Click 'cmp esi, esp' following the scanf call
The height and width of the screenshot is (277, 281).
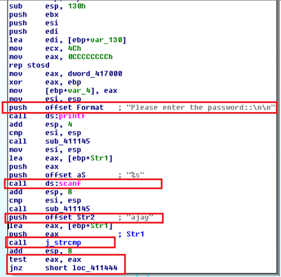pyautogui.click(x=45, y=201)
